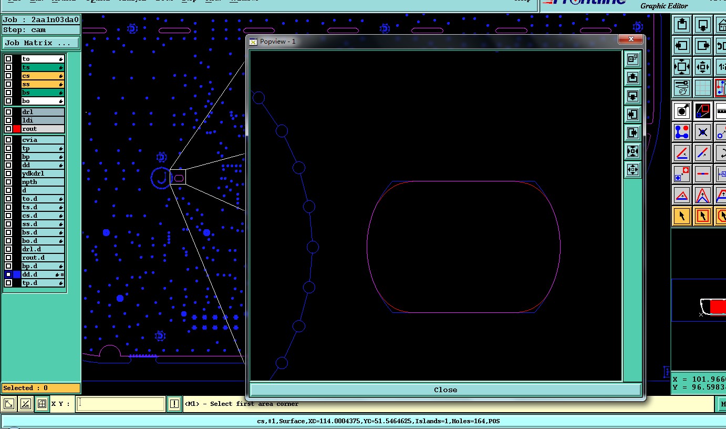Toggle display checkbox for layer ts
The height and width of the screenshot is (429, 726).
(8, 67)
